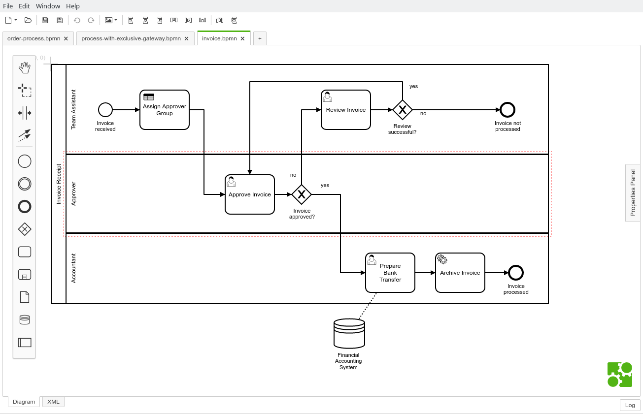643x414 pixels.
Task: Click the Save File icon in the toolbar
Action: [x=45, y=20]
